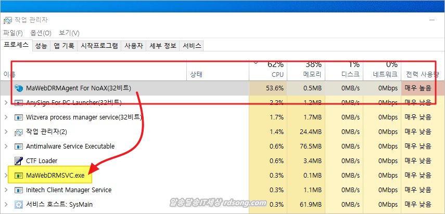The height and width of the screenshot is (214, 445).
Task: Open the 보기(V) menu
Action: (69, 33)
